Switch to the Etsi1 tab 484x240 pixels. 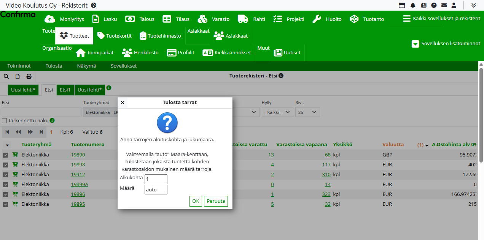[x=64, y=90]
